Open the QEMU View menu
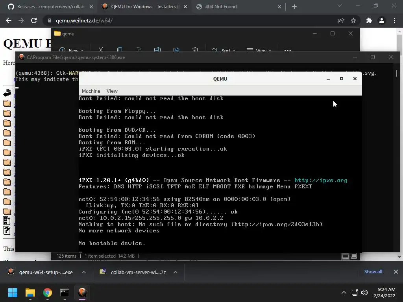The width and height of the screenshot is (403, 302). pos(112,91)
